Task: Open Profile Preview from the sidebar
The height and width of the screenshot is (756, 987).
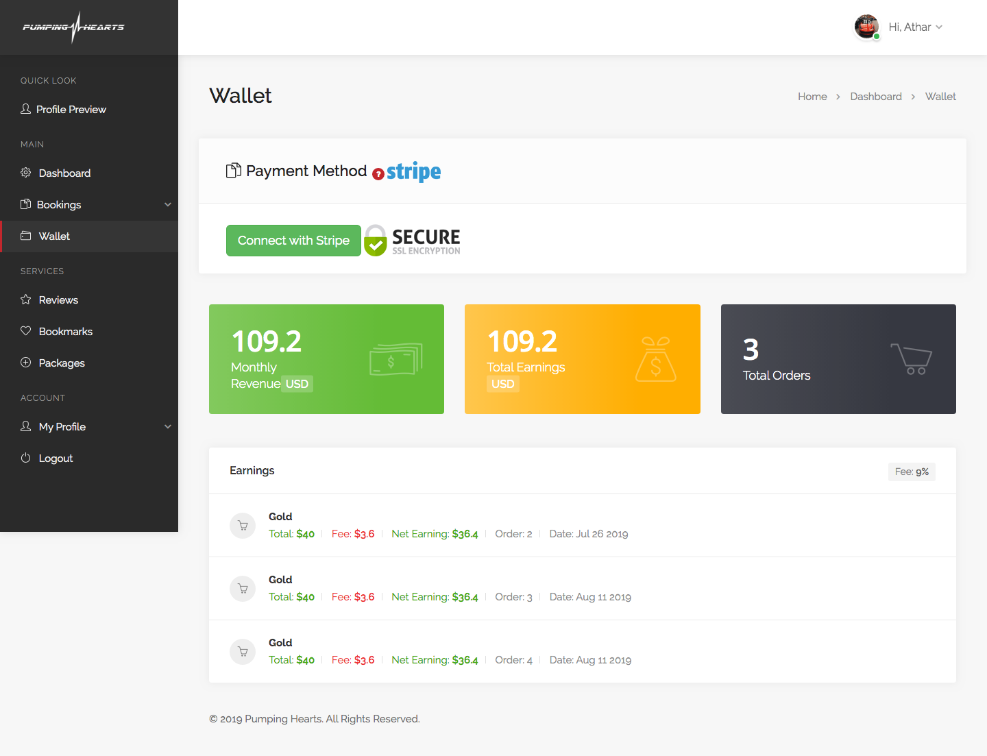Action: (x=89, y=109)
